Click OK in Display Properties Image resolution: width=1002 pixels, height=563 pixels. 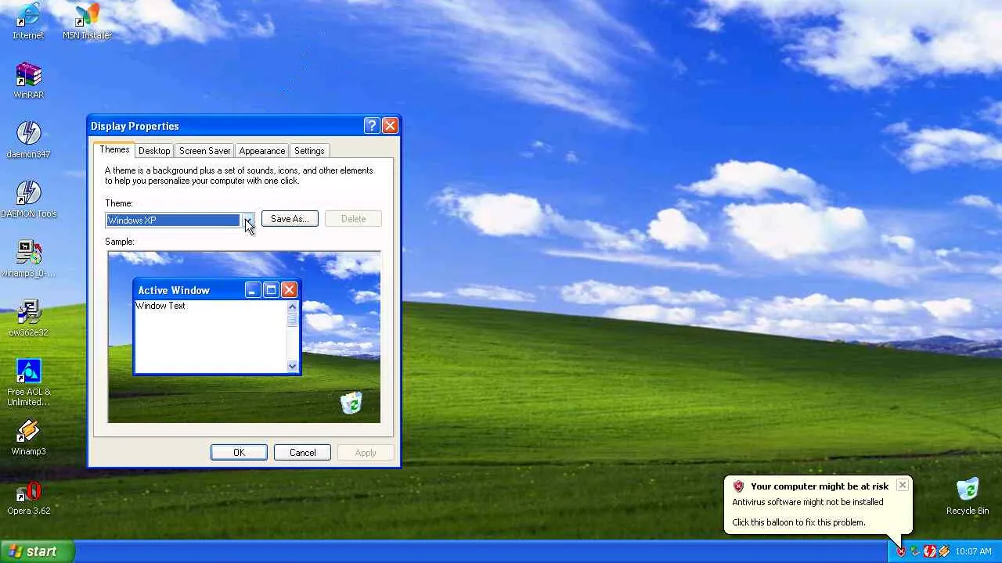[239, 453]
